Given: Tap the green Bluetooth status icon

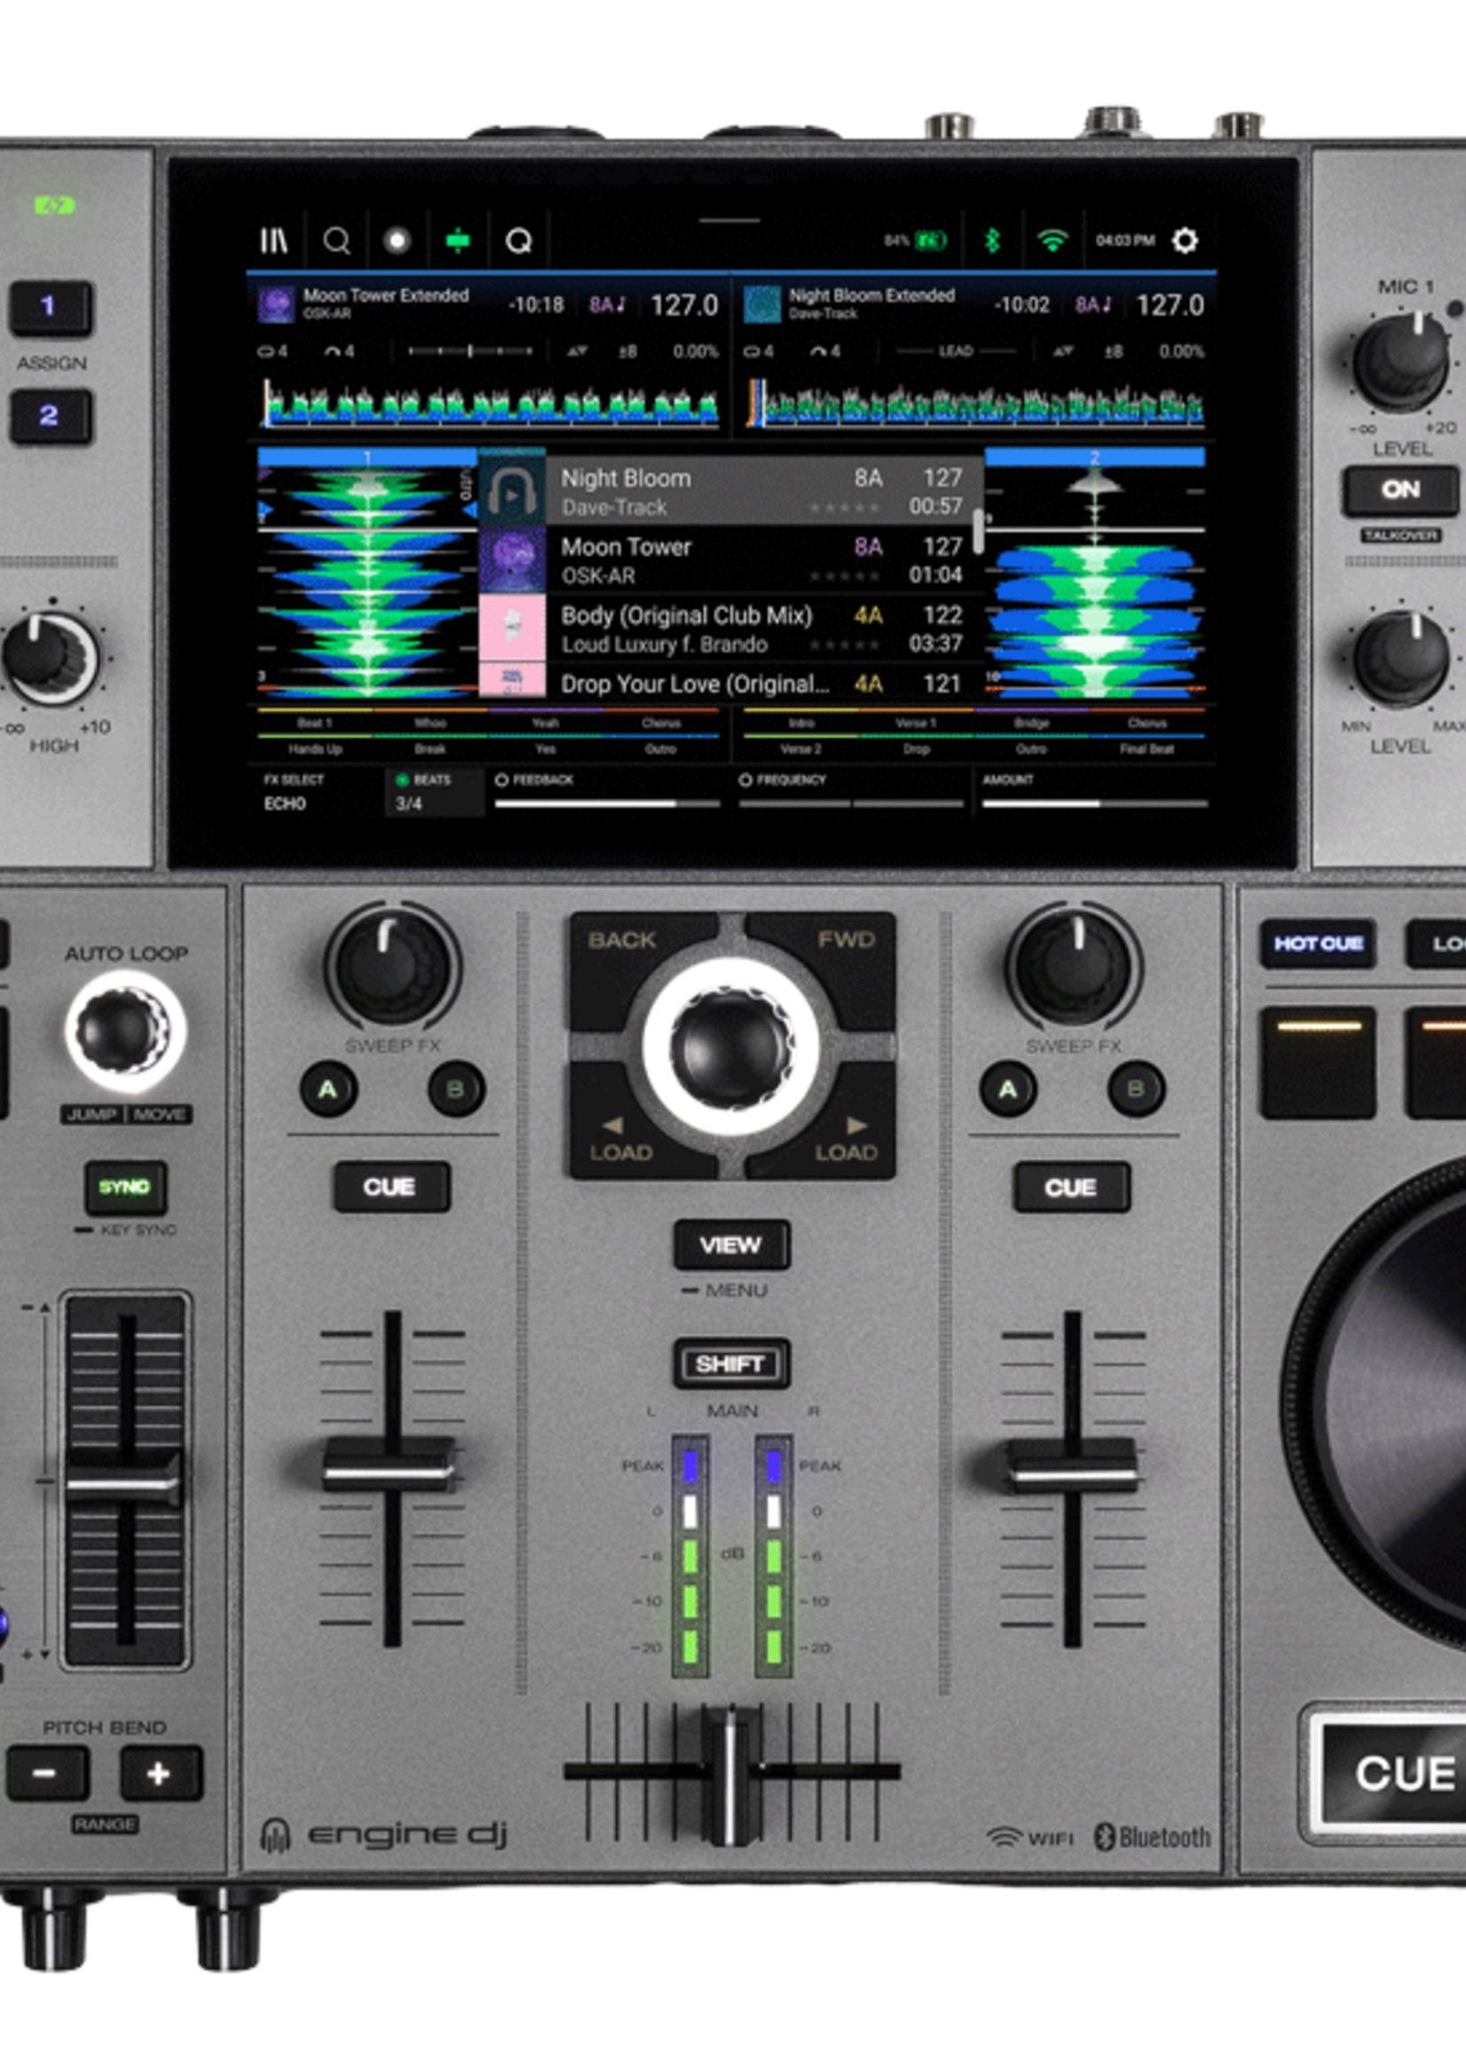Looking at the screenshot, I should 992,241.
